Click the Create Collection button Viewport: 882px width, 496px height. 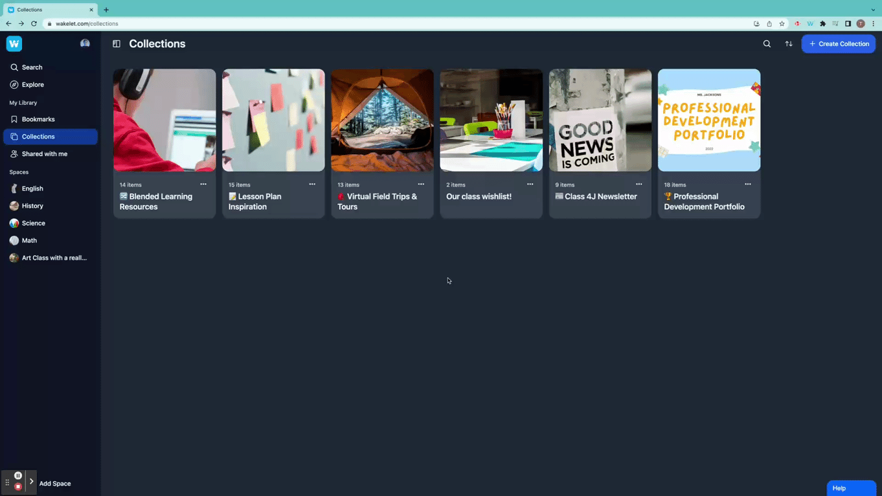pos(838,44)
